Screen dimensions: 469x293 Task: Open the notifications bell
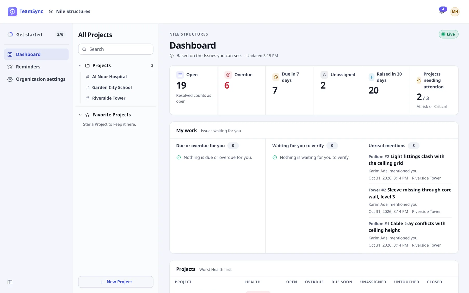[x=442, y=11]
